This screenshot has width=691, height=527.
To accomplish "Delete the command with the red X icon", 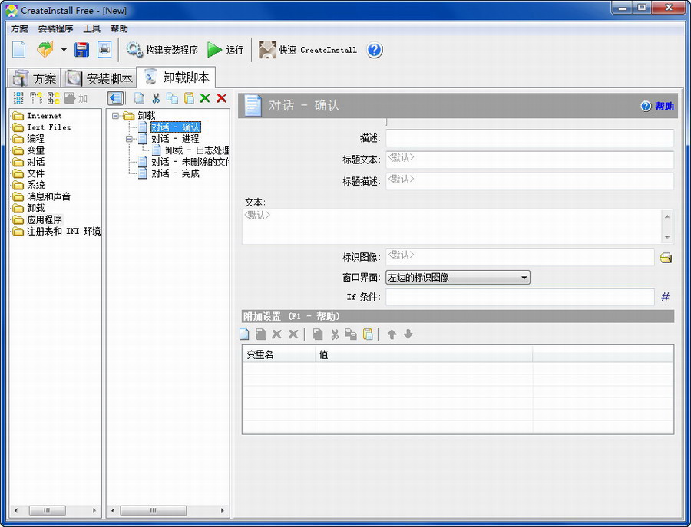I will 222,98.
